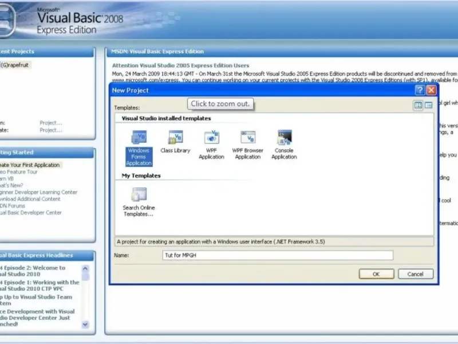Open Beginner Developer Learning Center link
Image resolution: width=458 pixels, height=344 pixels.
click(38, 192)
